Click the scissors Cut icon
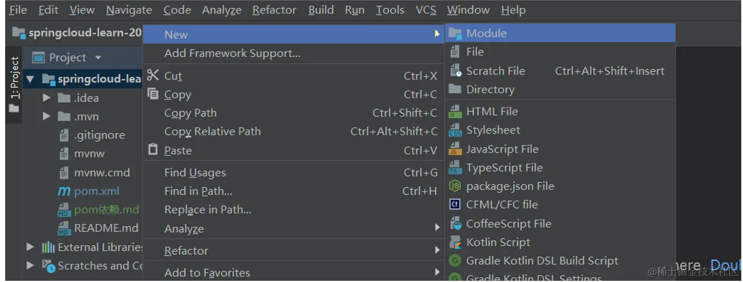 (x=153, y=76)
